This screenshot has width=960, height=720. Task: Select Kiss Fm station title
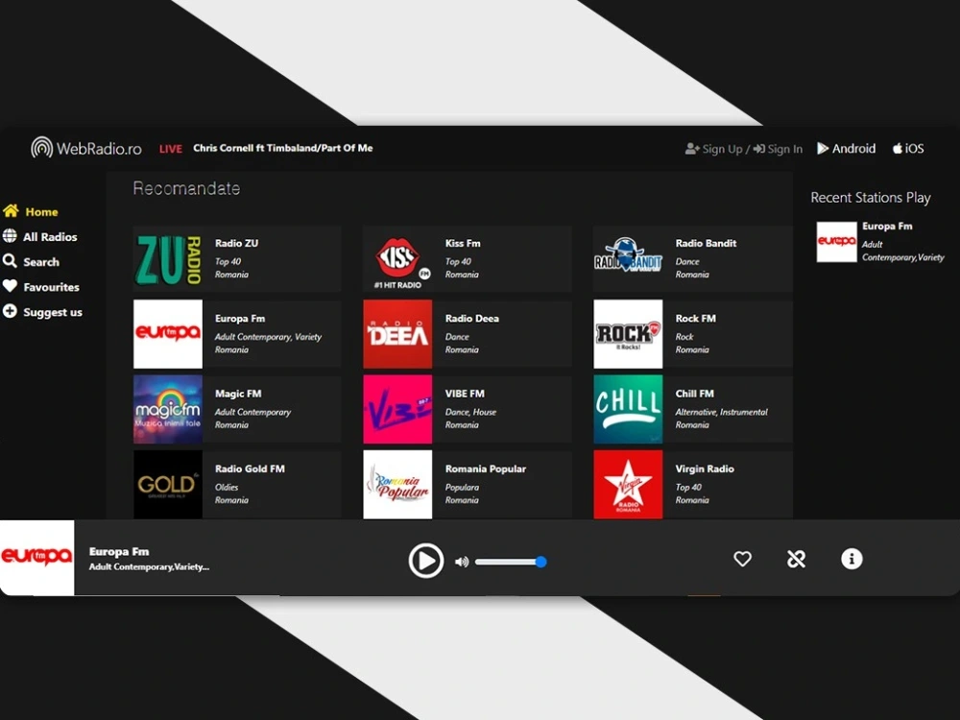tap(463, 243)
